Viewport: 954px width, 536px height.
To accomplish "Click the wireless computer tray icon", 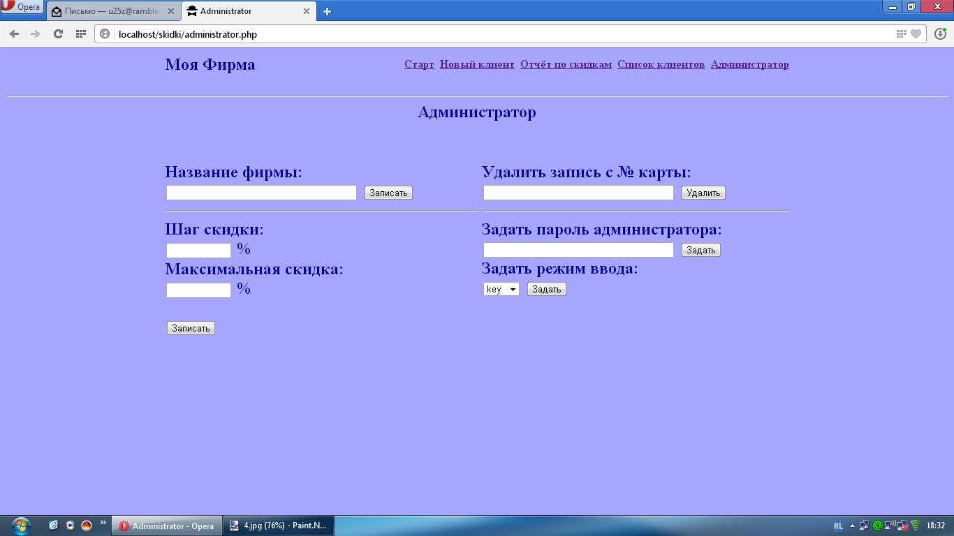I will click(890, 526).
